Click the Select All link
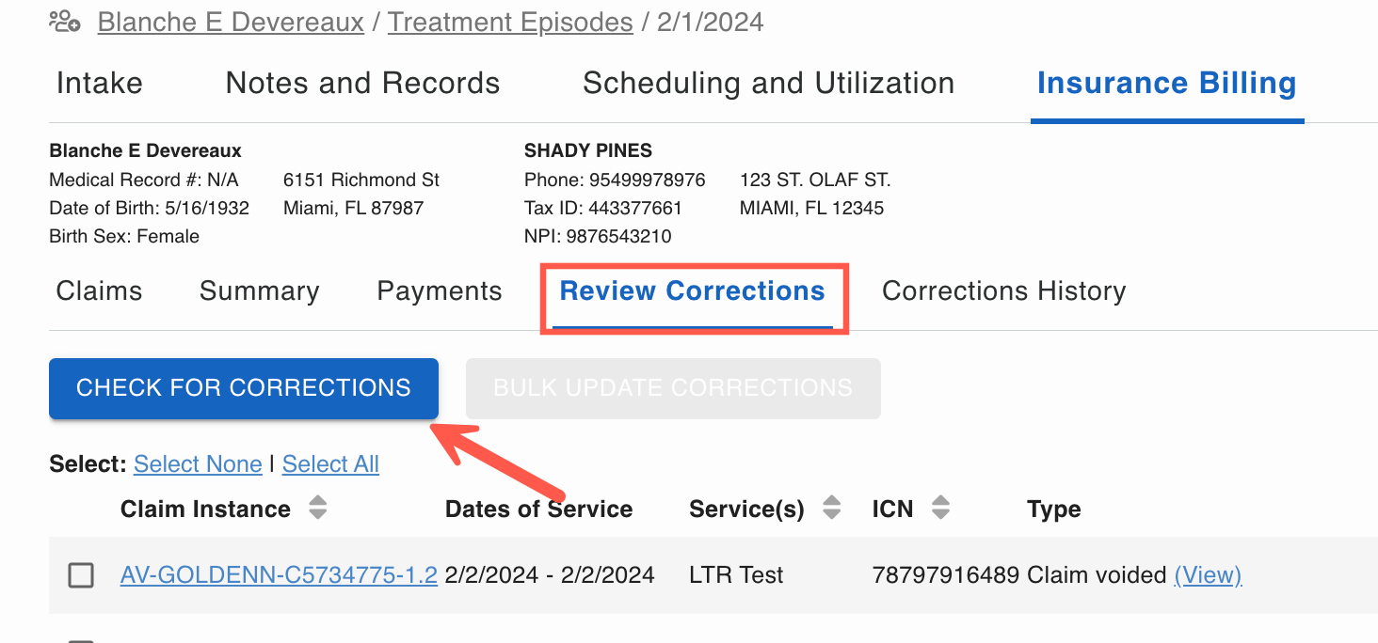Image resolution: width=1378 pixels, height=643 pixels. click(330, 464)
